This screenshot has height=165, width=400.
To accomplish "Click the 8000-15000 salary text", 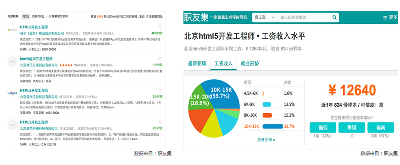I will click(x=49, y=49).
